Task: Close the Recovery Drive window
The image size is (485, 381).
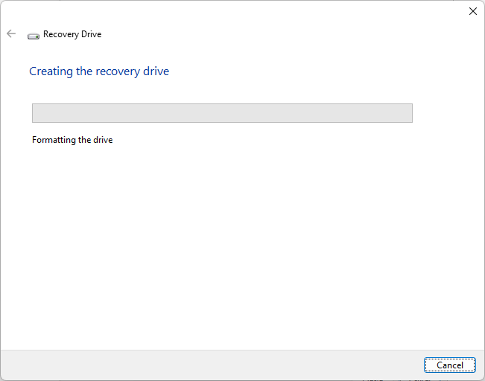Action: tap(472, 11)
